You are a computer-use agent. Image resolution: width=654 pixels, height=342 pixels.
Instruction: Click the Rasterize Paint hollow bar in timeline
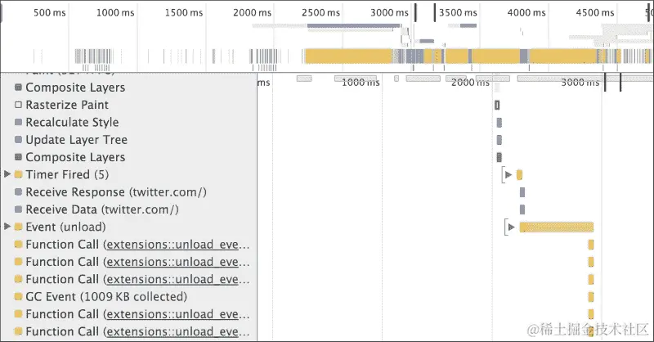point(497,105)
